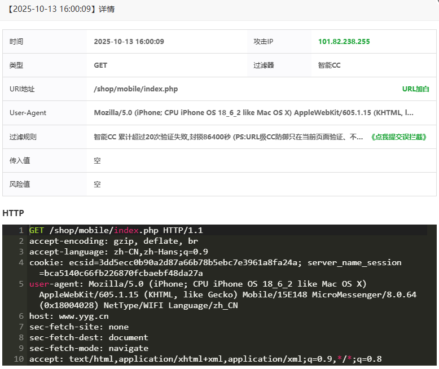
Task: Click the accept-language header line
Action: click(x=118, y=252)
